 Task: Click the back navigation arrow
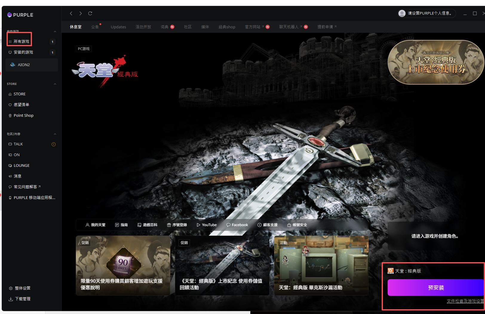pyautogui.click(x=71, y=13)
